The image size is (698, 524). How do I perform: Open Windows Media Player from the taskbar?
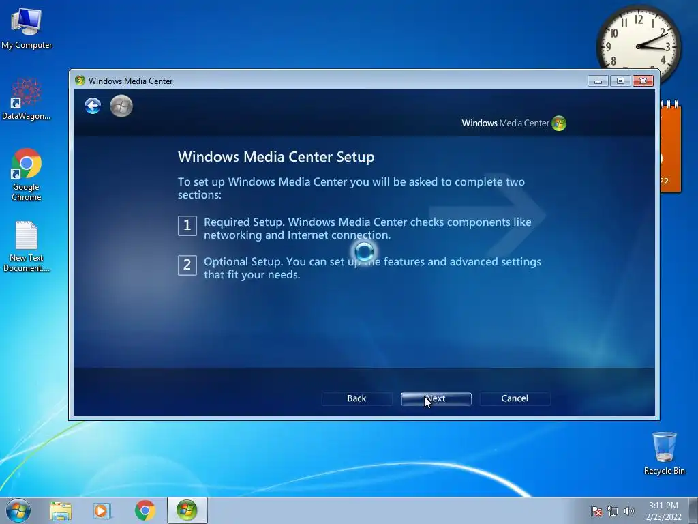[102, 511]
